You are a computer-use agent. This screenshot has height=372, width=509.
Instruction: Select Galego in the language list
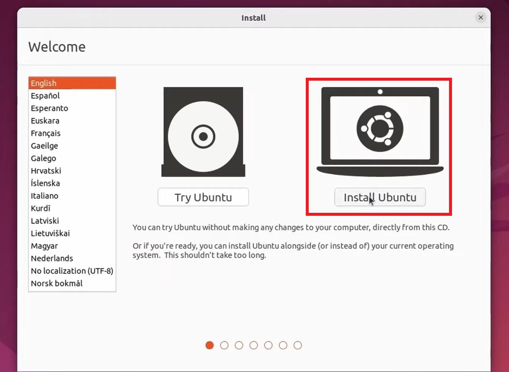pyautogui.click(x=72, y=158)
